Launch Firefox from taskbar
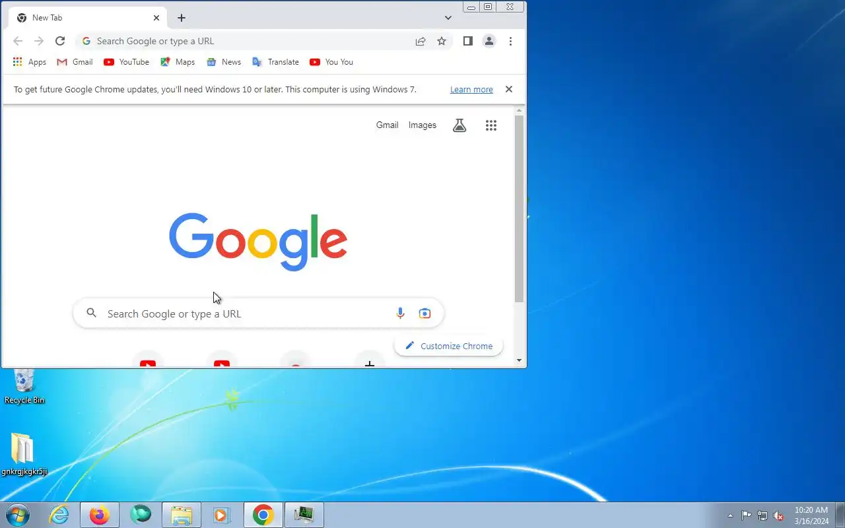The width and height of the screenshot is (845, 528). tap(100, 515)
